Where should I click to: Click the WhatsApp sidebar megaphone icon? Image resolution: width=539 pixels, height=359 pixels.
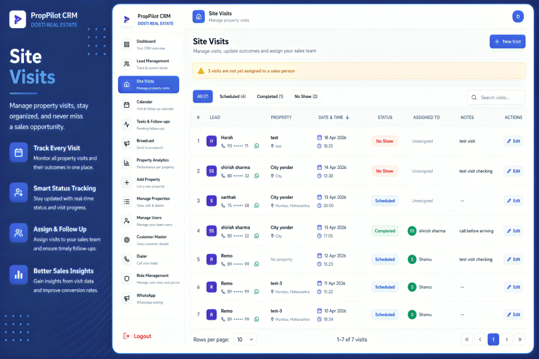[126, 298]
